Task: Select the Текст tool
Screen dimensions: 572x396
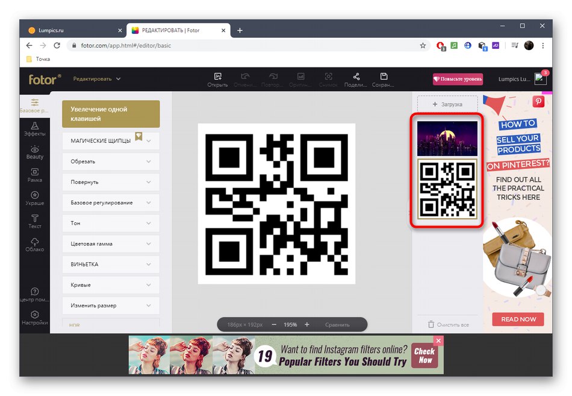Action: click(35, 222)
